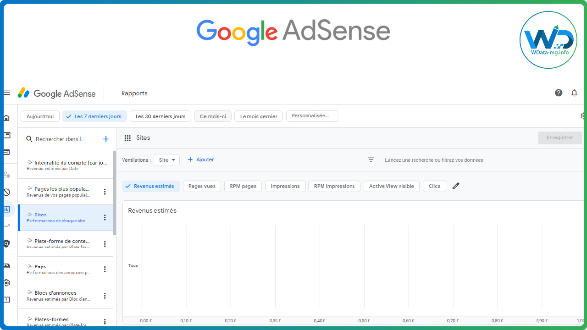Open the Optimization trend-line icon
This screenshot has width=587, height=330.
click(6, 226)
